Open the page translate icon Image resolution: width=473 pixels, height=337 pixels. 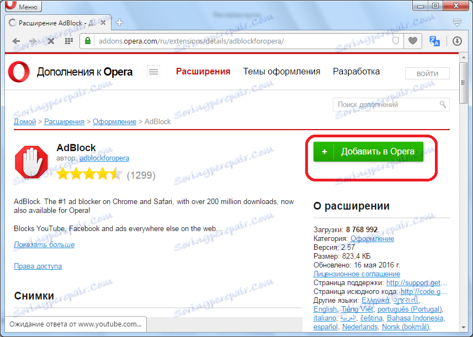pos(434,41)
